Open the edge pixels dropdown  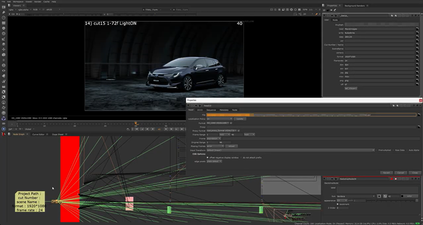coord(215,161)
